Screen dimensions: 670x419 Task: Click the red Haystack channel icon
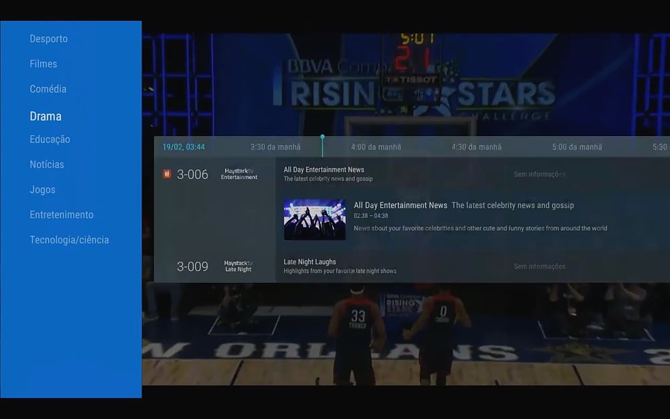point(167,174)
